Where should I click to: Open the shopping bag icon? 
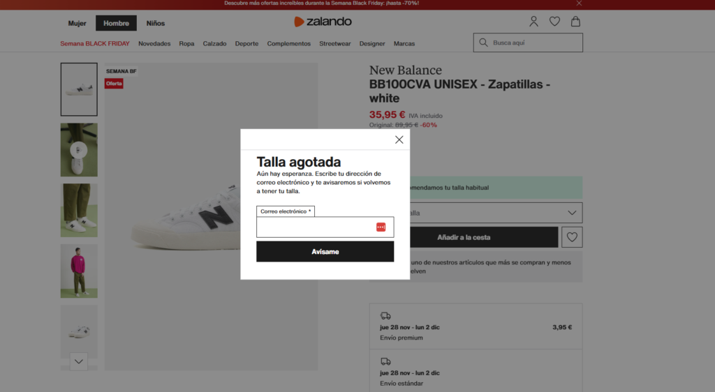(x=575, y=22)
